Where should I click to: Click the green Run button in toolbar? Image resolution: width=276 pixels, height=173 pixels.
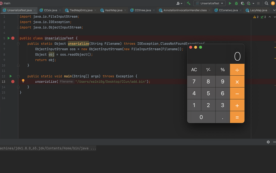(230, 3)
